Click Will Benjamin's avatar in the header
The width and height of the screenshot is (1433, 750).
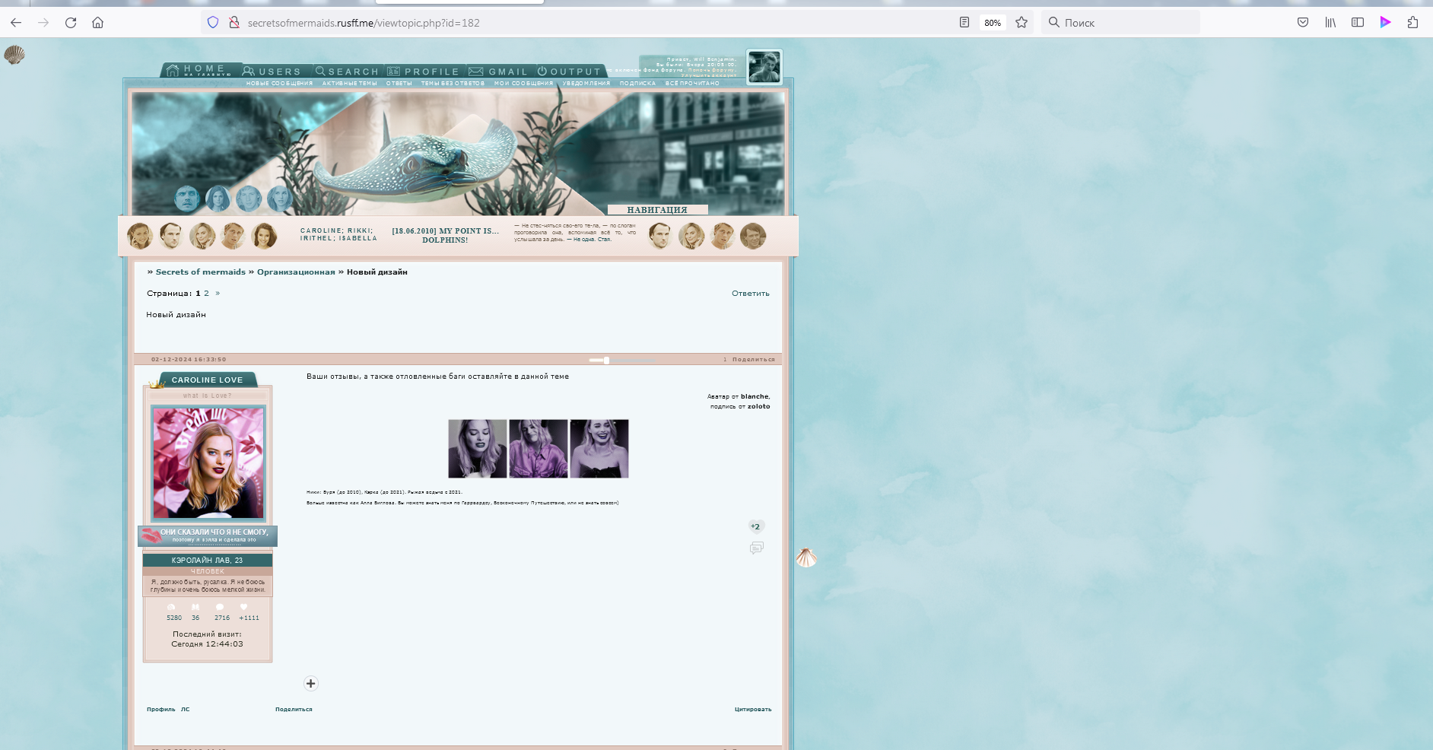764,67
